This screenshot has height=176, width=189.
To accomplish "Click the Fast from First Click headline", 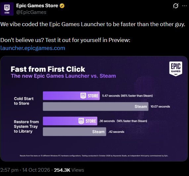I will point(48,69).
